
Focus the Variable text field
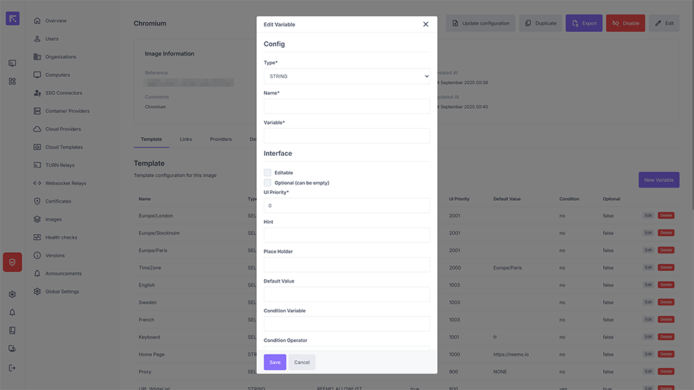coord(346,136)
